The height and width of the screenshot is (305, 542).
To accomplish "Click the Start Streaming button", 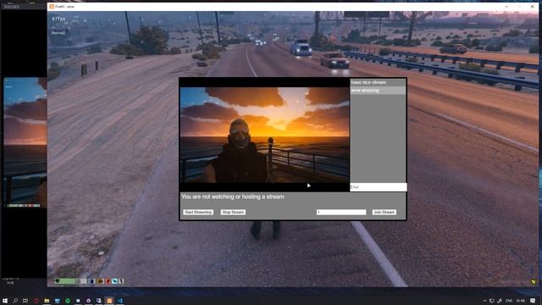I will point(198,212).
